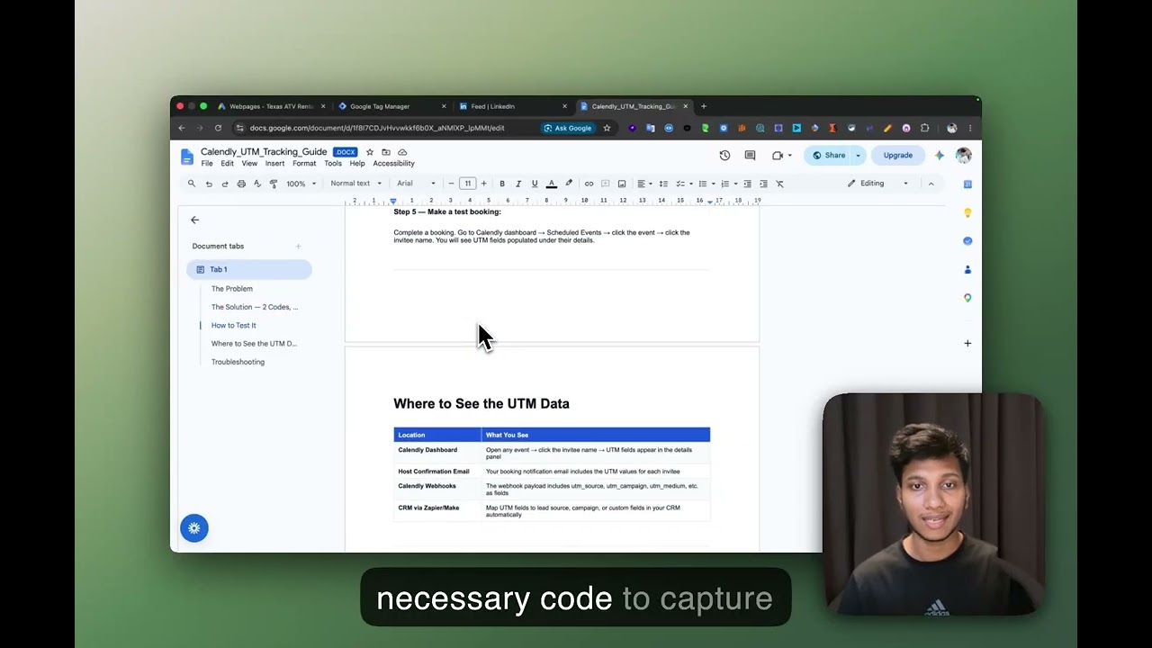
Task: Clear formatting from selected text
Action: pyautogui.click(x=779, y=184)
